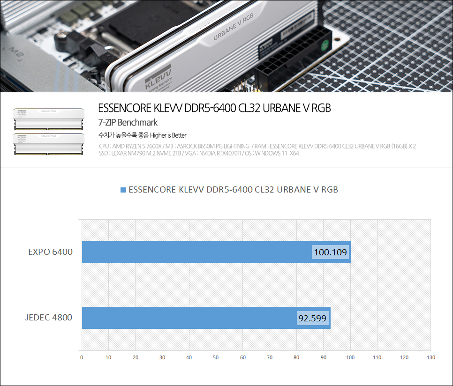This screenshot has width=453, height=386.
Task: Click the JEDEC 4800 axis label
Action: coord(49,317)
